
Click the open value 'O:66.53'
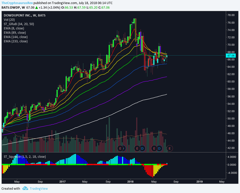click(x=67, y=8)
